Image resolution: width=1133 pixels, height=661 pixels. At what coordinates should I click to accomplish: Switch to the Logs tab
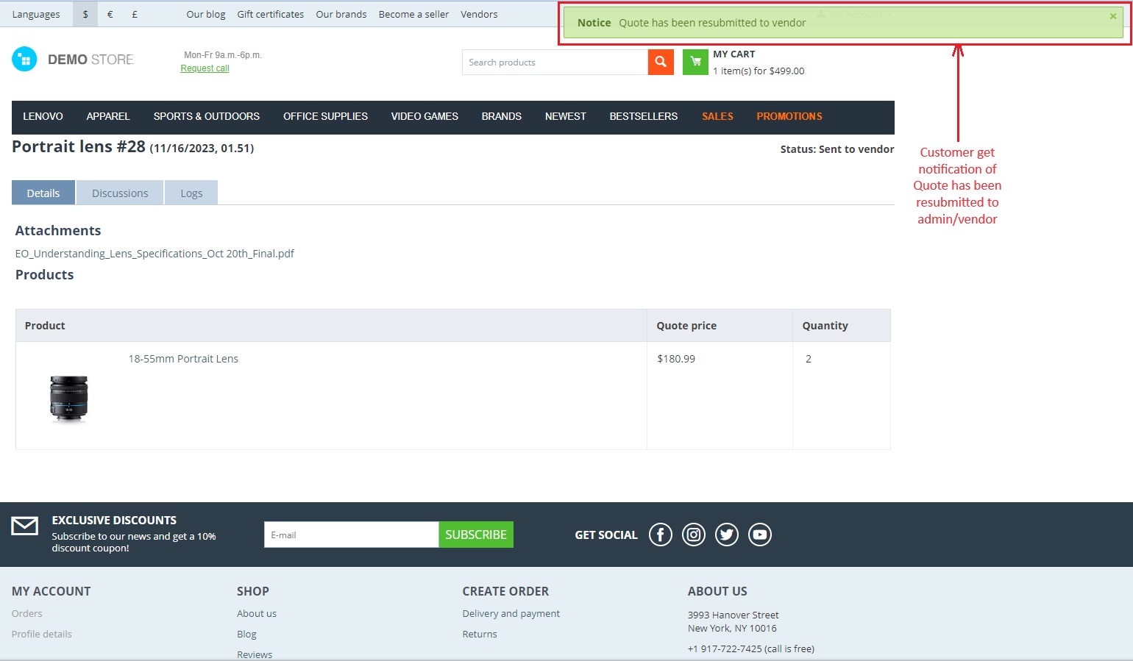[191, 193]
